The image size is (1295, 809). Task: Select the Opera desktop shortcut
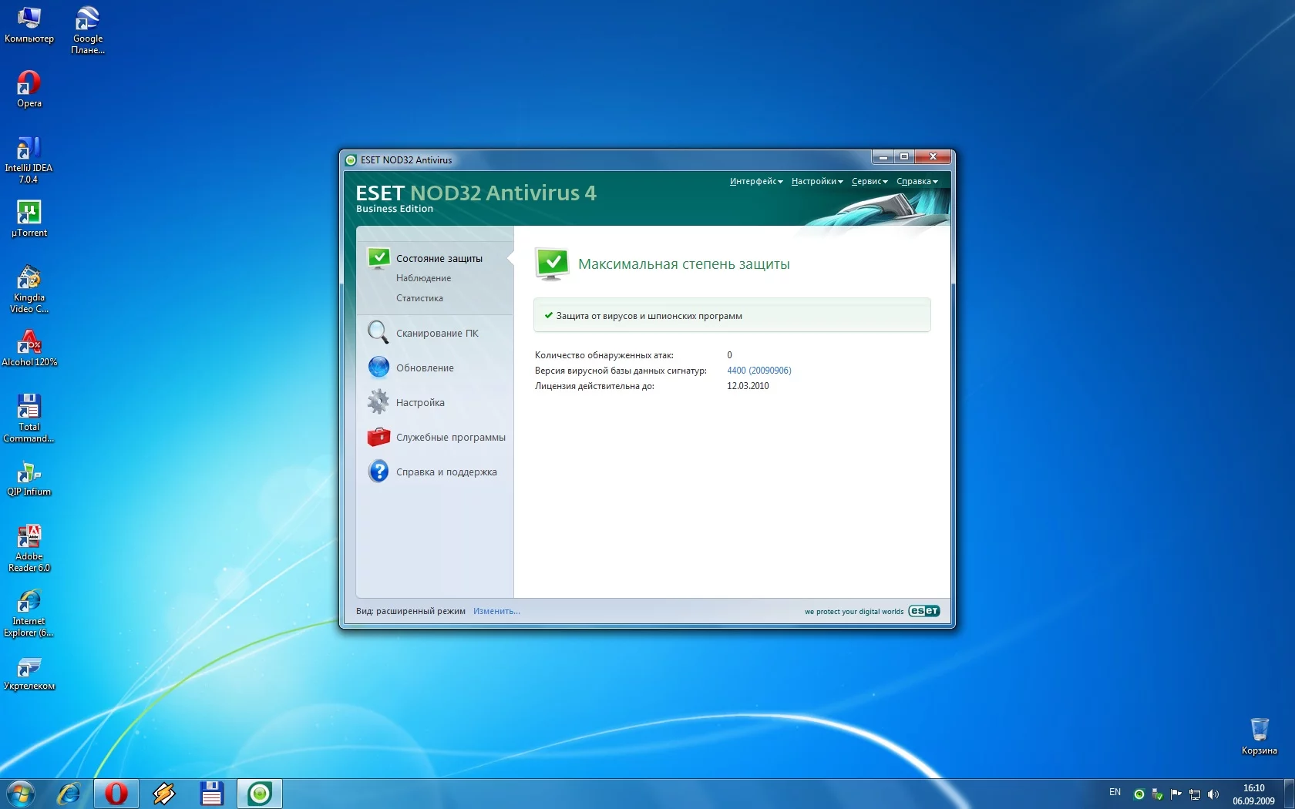click(29, 89)
